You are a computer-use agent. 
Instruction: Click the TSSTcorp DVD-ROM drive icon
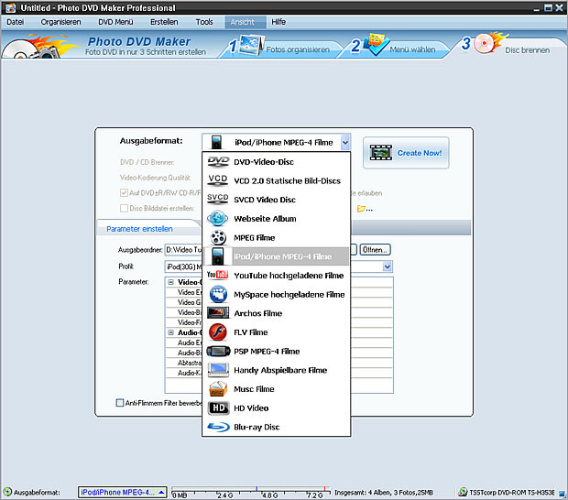pos(463,492)
